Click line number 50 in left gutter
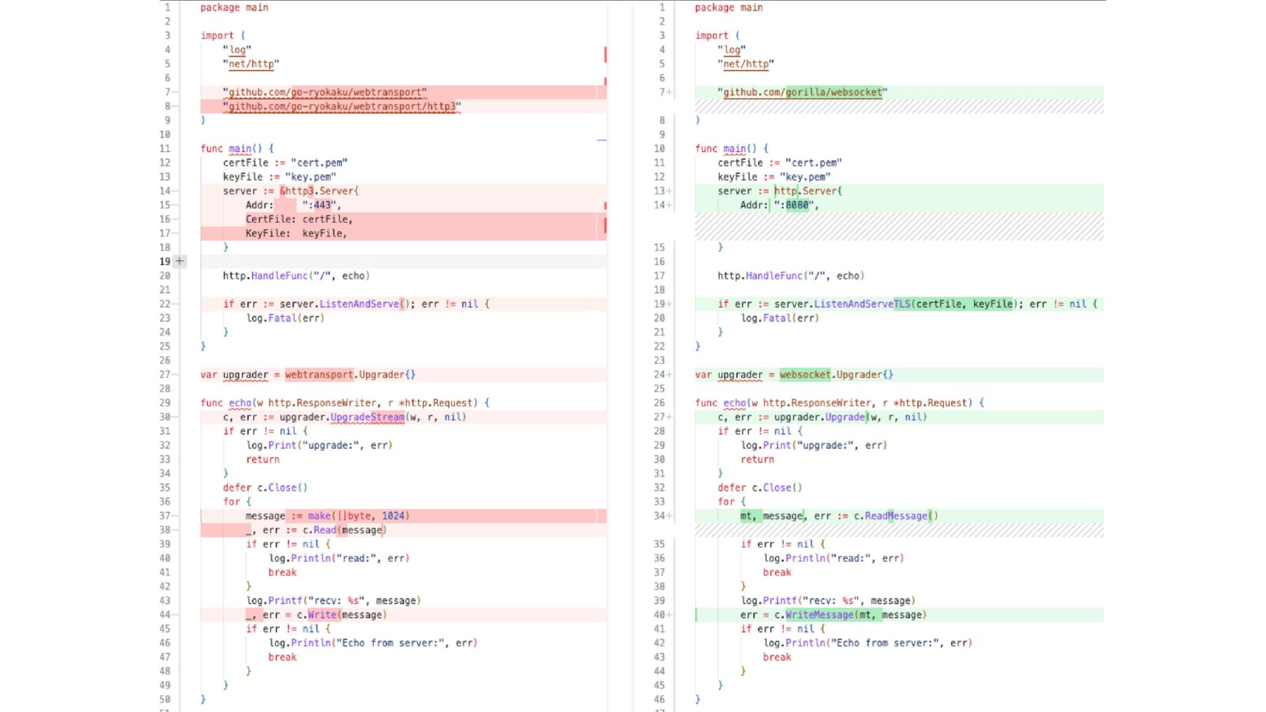Image resolution: width=1266 pixels, height=712 pixels. click(x=165, y=699)
